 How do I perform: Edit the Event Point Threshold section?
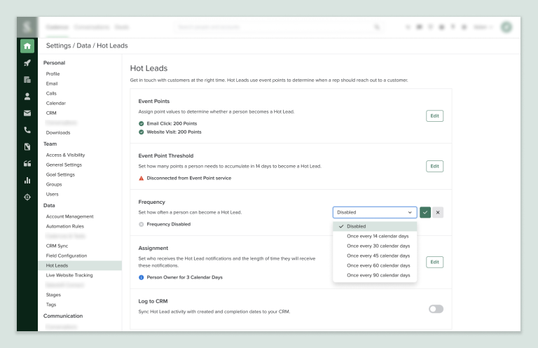(435, 166)
